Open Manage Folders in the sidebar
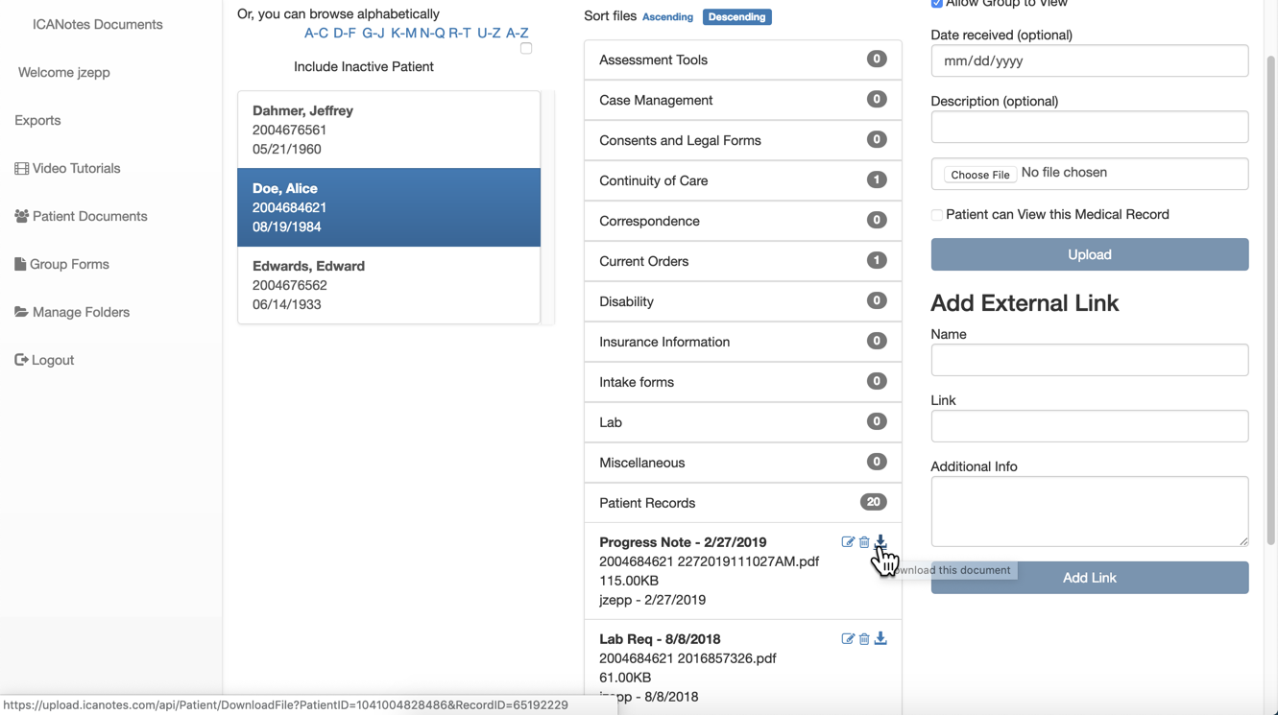The width and height of the screenshot is (1278, 715). 81,312
